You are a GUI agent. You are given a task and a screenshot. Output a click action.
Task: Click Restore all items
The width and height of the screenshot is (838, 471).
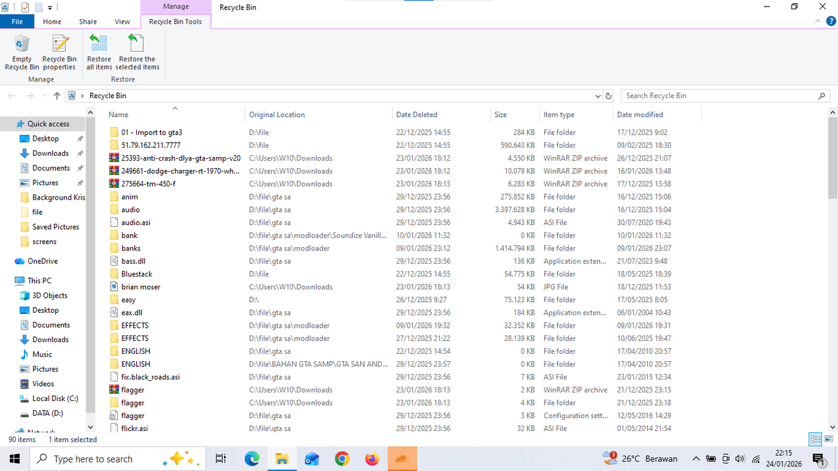99,52
